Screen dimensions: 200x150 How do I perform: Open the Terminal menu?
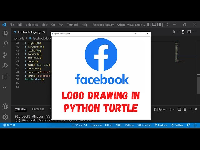tap(72, 25)
